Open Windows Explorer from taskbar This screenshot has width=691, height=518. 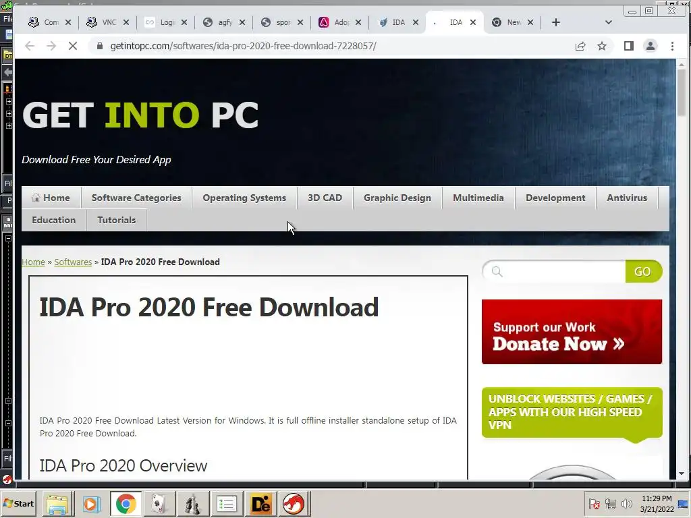tap(57, 504)
